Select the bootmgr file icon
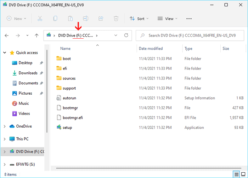The height and width of the screenshot is (178, 248). [x=59, y=108]
